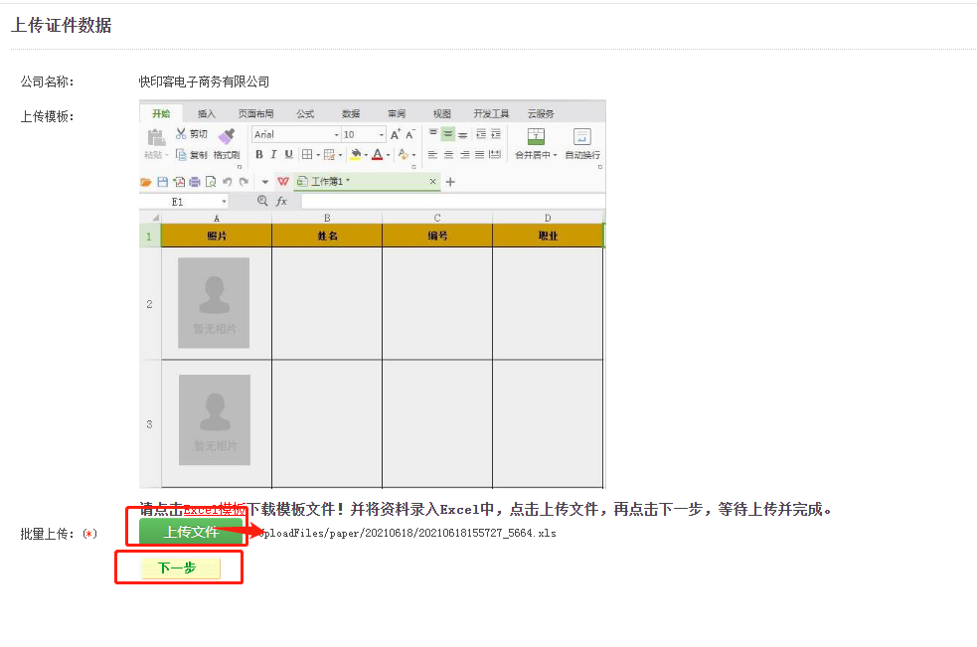The height and width of the screenshot is (647, 977).
Task: Click the yellow fill color bucket
Action: tap(355, 155)
